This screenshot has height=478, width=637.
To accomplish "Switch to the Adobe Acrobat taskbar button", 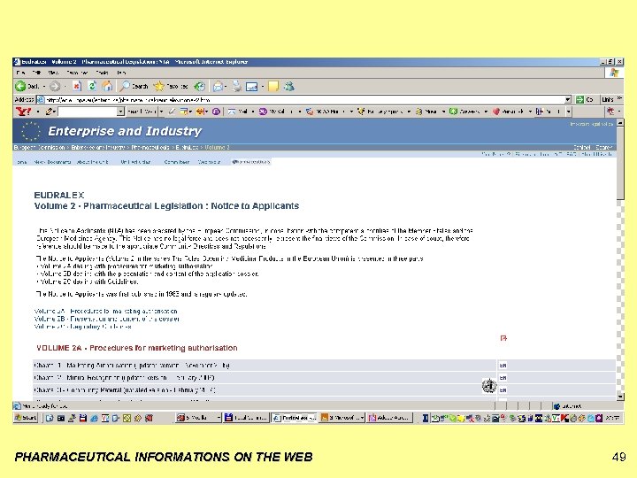I will click(x=390, y=418).
